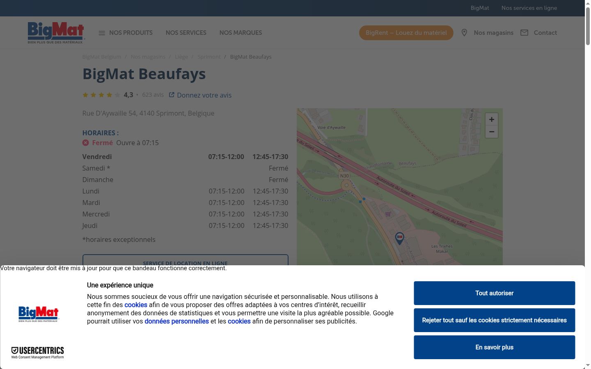Click BigRent – Louez du matériel button

coord(406,33)
